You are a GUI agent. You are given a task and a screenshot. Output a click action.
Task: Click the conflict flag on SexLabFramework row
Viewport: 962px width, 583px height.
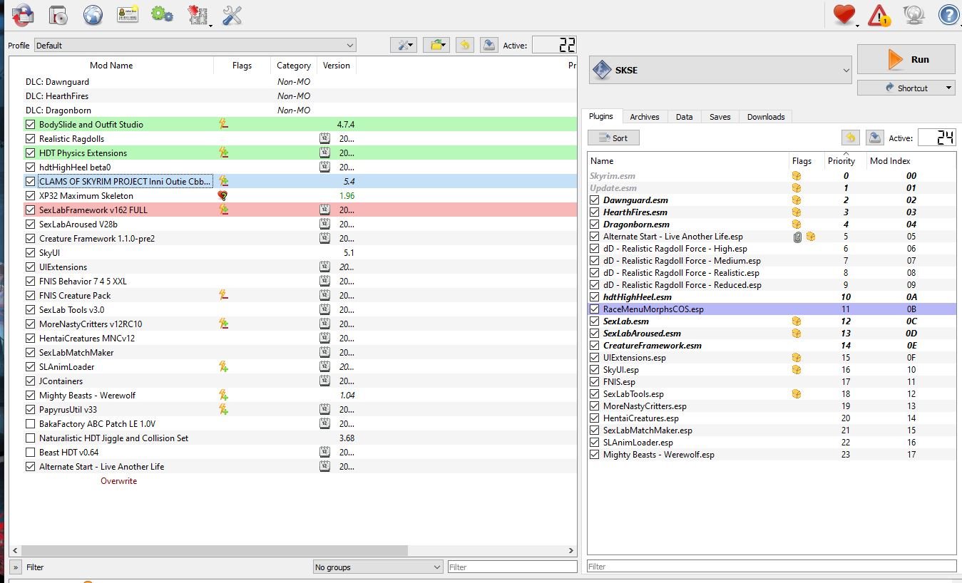(223, 210)
